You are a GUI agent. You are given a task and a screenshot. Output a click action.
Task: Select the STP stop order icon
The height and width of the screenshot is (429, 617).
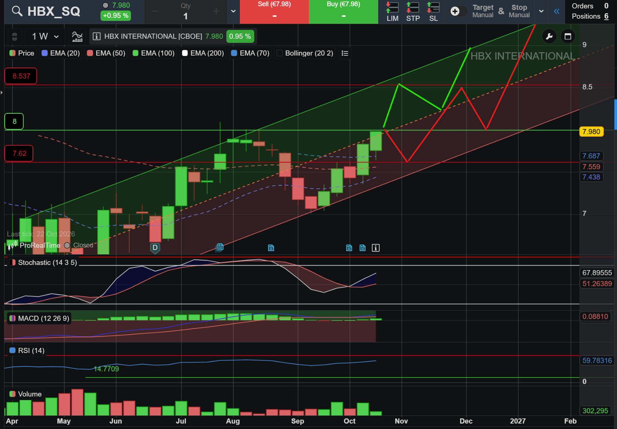[x=413, y=12]
